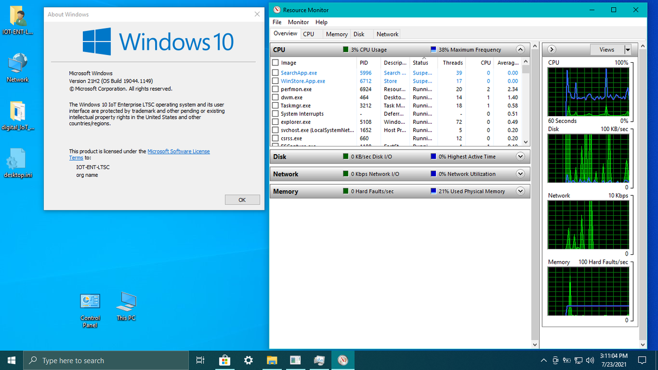Click the blue Network Utilization indicator square
The height and width of the screenshot is (370, 658).
click(433, 174)
